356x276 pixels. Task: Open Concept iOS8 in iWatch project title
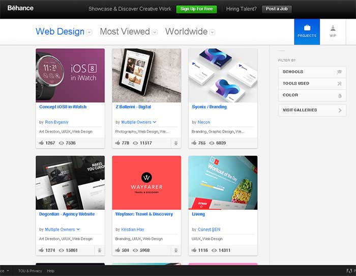tap(63, 107)
